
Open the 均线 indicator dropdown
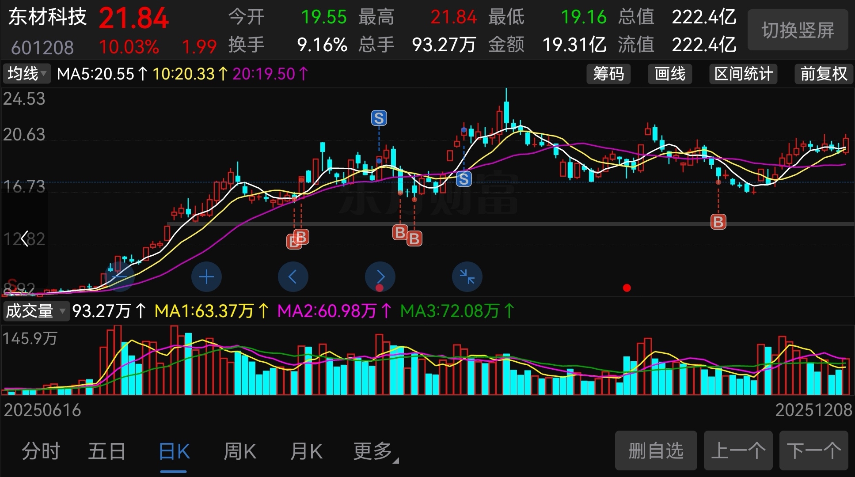27,74
